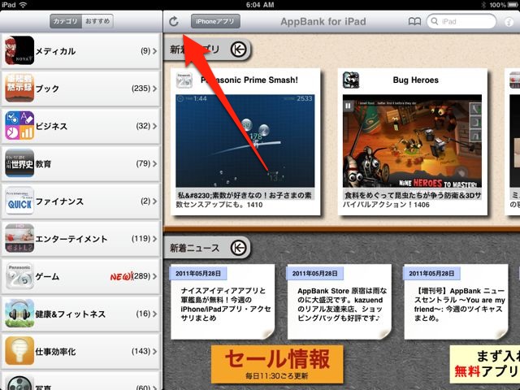Open the ブック category icon
This screenshot has height=390, width=520.
(x=19, y=89)
